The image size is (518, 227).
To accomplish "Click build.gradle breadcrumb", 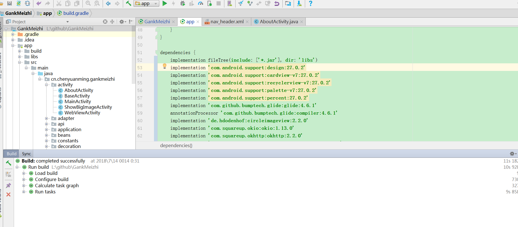I will (x=73, y=13).
